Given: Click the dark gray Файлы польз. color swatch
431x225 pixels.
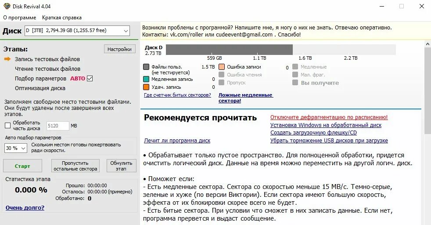Looking at the screenshot, I should (x=146, y=67).
